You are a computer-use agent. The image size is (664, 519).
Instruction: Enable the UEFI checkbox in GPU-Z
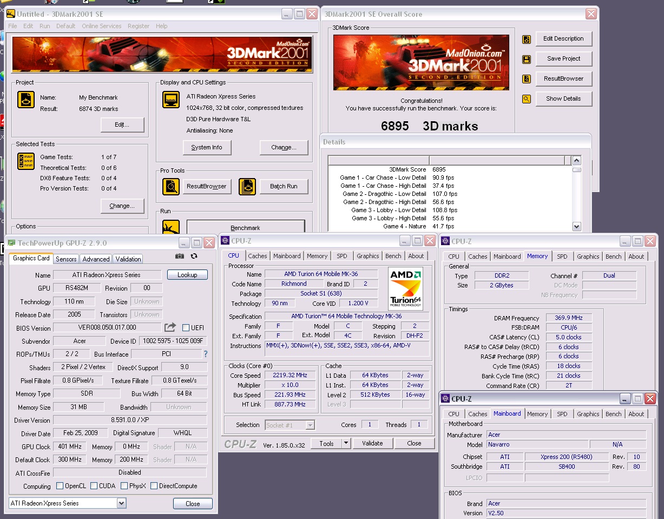click(186, 327)
